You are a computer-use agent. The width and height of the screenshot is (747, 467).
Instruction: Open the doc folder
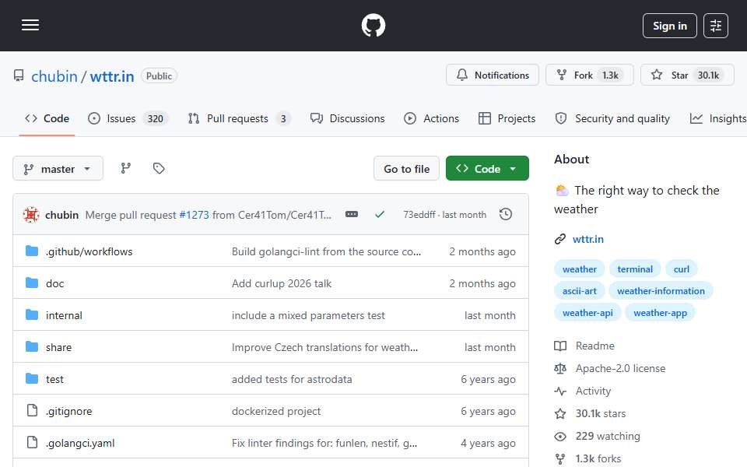[54, 283]
